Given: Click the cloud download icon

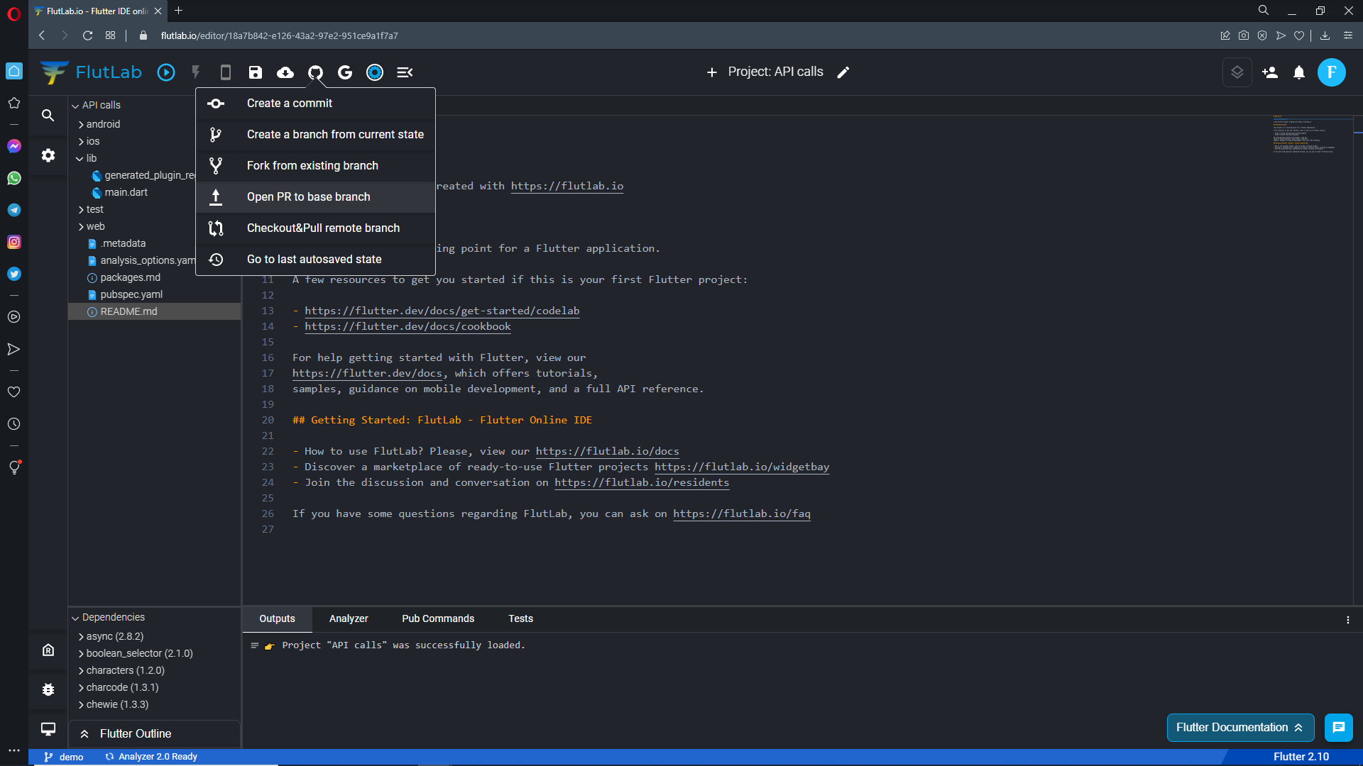Looking at the screenshot, I should (x=285, y=72).
